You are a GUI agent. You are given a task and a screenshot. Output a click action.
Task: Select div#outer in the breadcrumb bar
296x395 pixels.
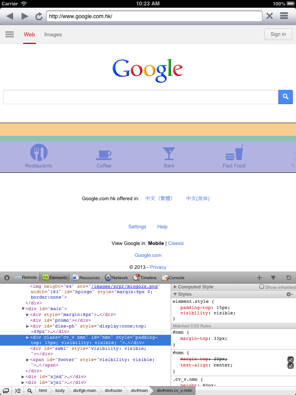tap(114, 390)
